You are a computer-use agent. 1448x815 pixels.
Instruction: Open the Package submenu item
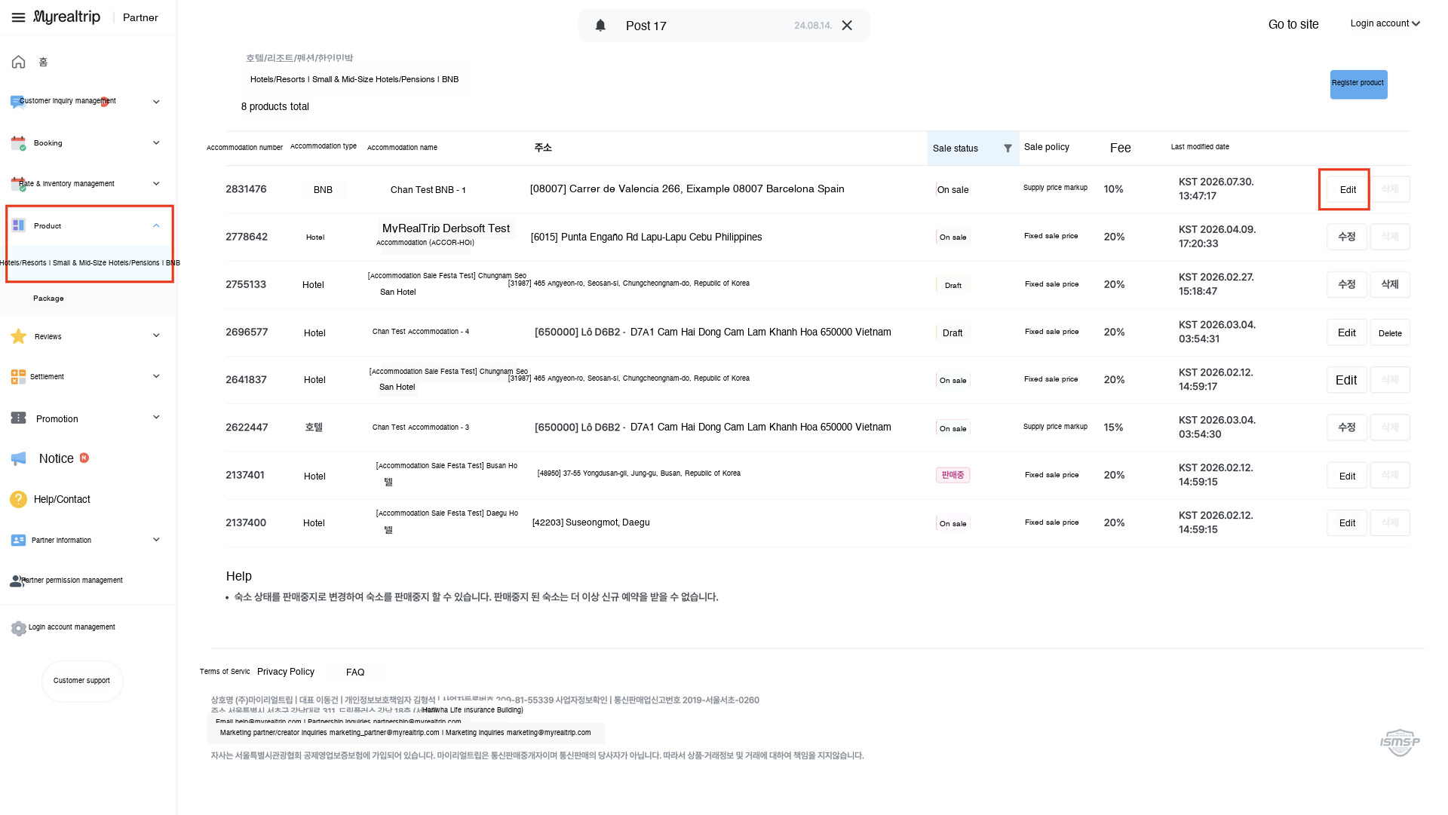coord(48,299)
